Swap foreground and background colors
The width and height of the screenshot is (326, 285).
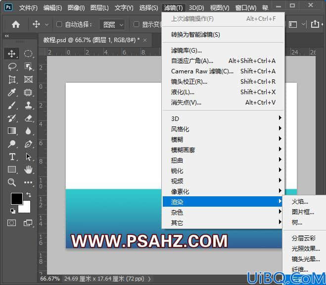pyautogui.click(x=29, y=195)
